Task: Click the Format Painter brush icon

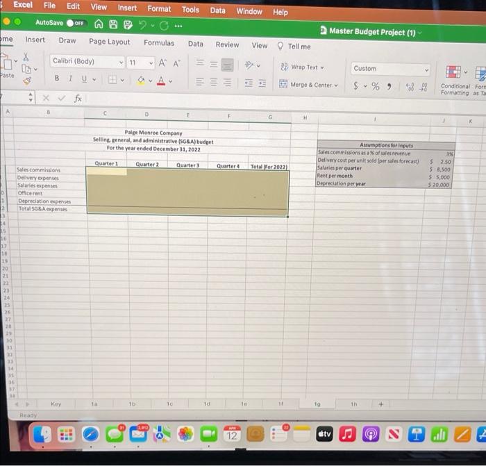Action: (27, 81)
